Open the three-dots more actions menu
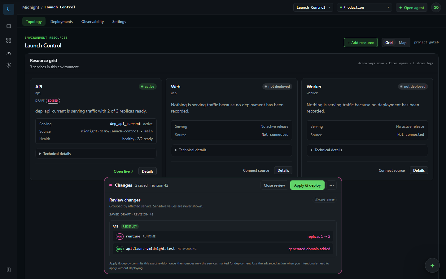The height and width of the screenshot is (279, 446). pyautogui.click(x=332, y=185)
